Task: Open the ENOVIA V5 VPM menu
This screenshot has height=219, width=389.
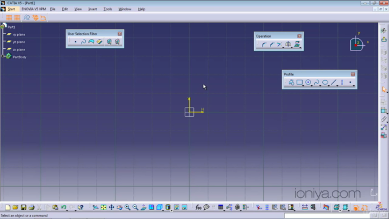Action: (x=34, y=9)
